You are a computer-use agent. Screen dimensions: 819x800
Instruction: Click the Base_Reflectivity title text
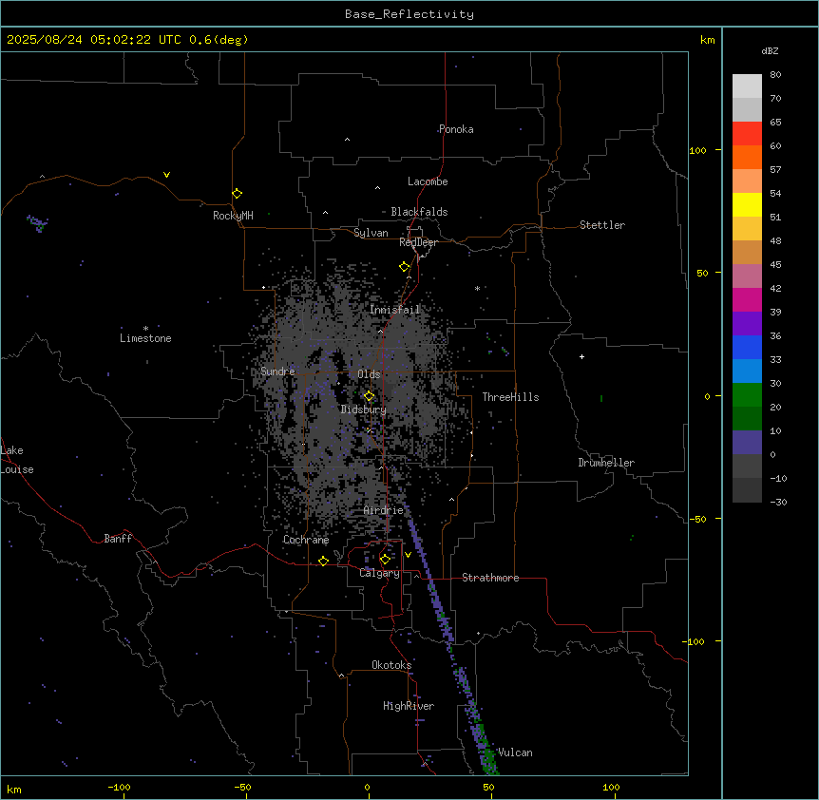pos(409,14)
